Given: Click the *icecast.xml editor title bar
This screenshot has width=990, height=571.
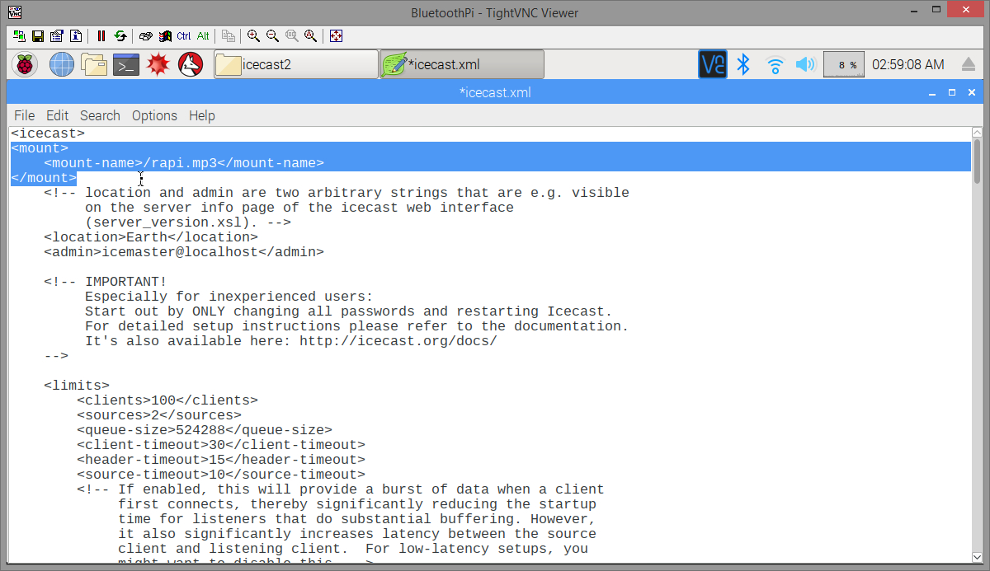Looking at the screenshot, I should 495,92.
